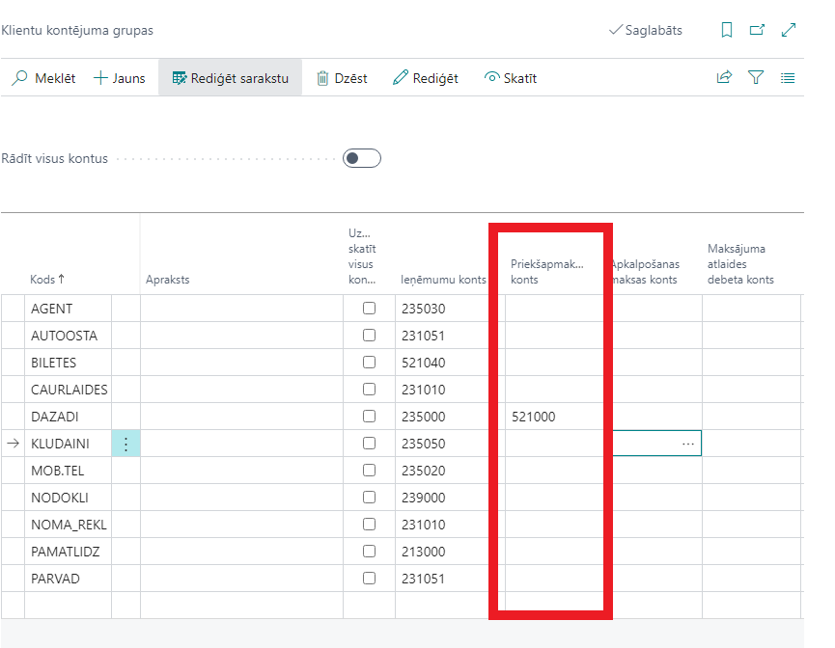Open page in new window icon
Viewport: 835px width, 648px height.
pyautogui.click(x=758, y=30)
